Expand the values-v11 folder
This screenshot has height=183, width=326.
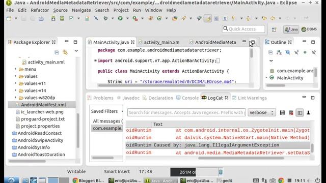[16, 83]
